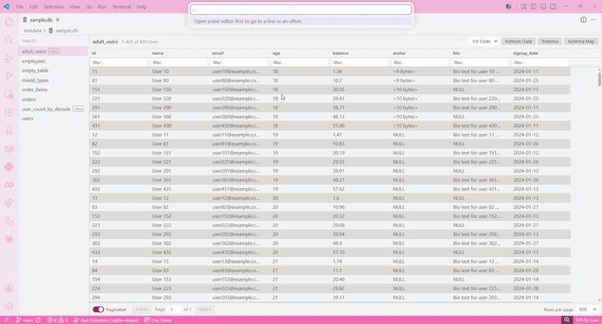This screenshot has height=324, width=602.
Task: Click the testdata breadcrumb segment
Action: (x=32, y=30)
